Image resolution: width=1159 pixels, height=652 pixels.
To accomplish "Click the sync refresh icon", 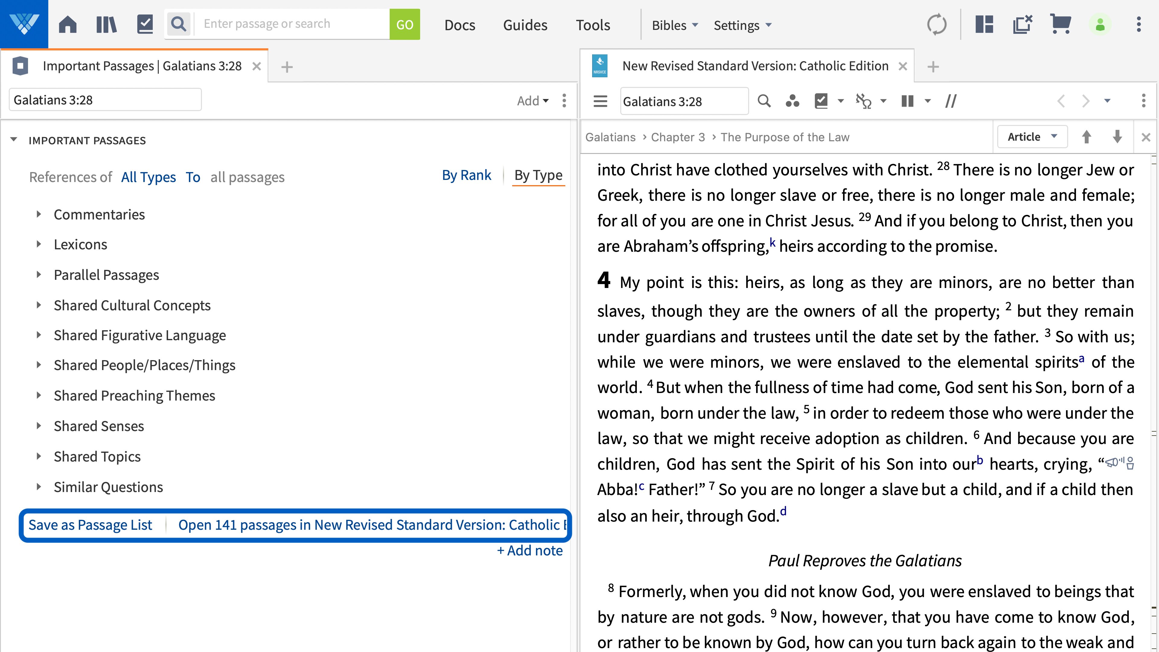I will [x=937, y=24].
